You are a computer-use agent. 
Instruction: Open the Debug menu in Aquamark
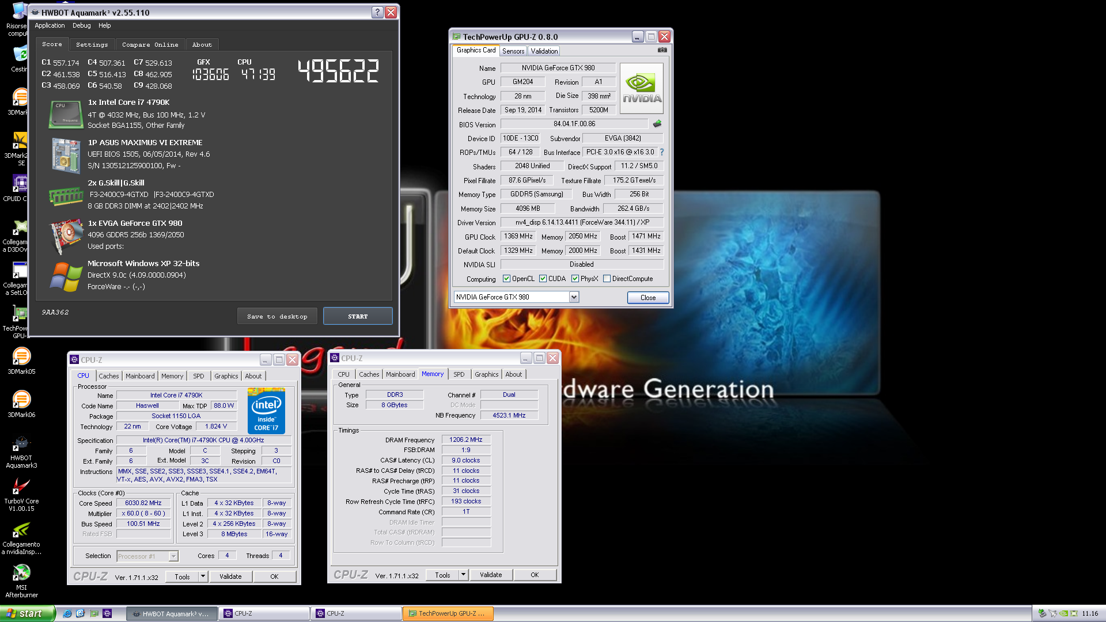(81, 25)
